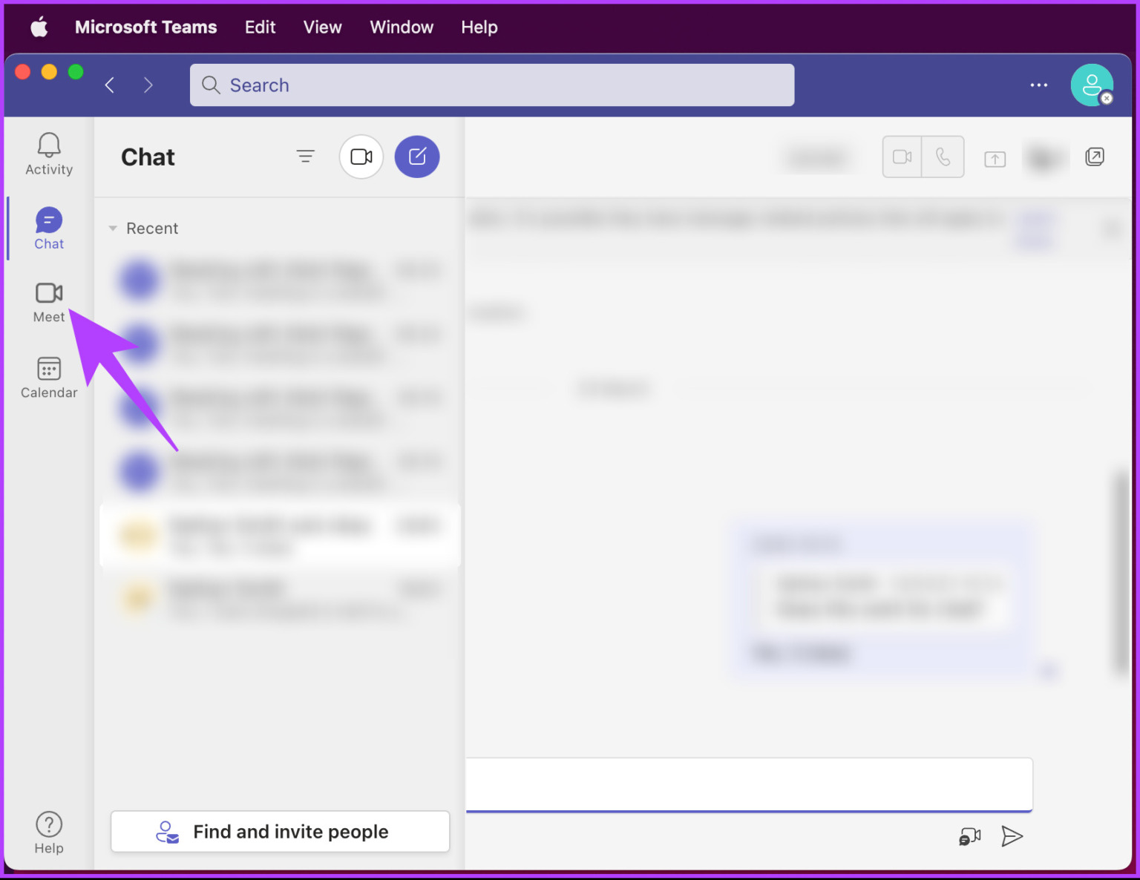
Task: Start an instant meeting from the Chat header
Action: click(361, 157)
